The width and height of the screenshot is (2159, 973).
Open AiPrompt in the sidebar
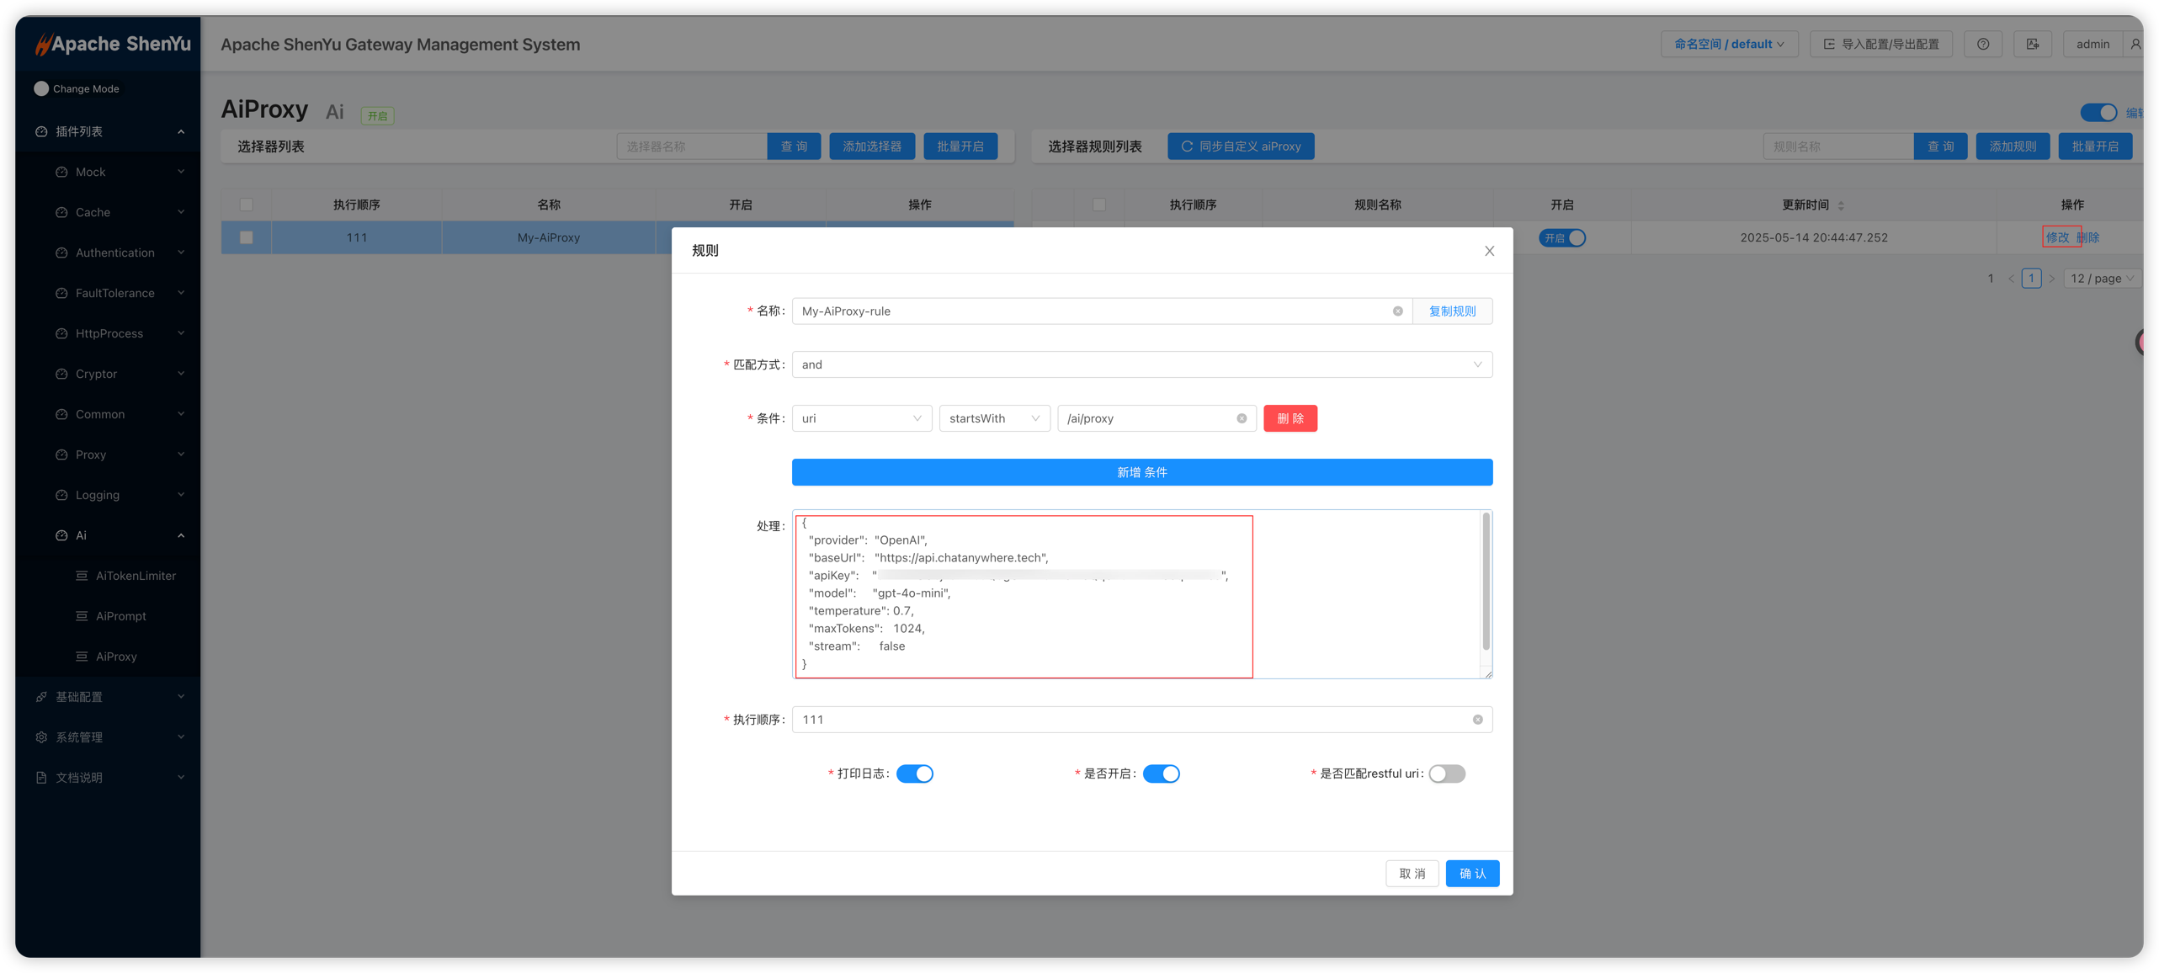pyautogui.click(x=121, y=616)
